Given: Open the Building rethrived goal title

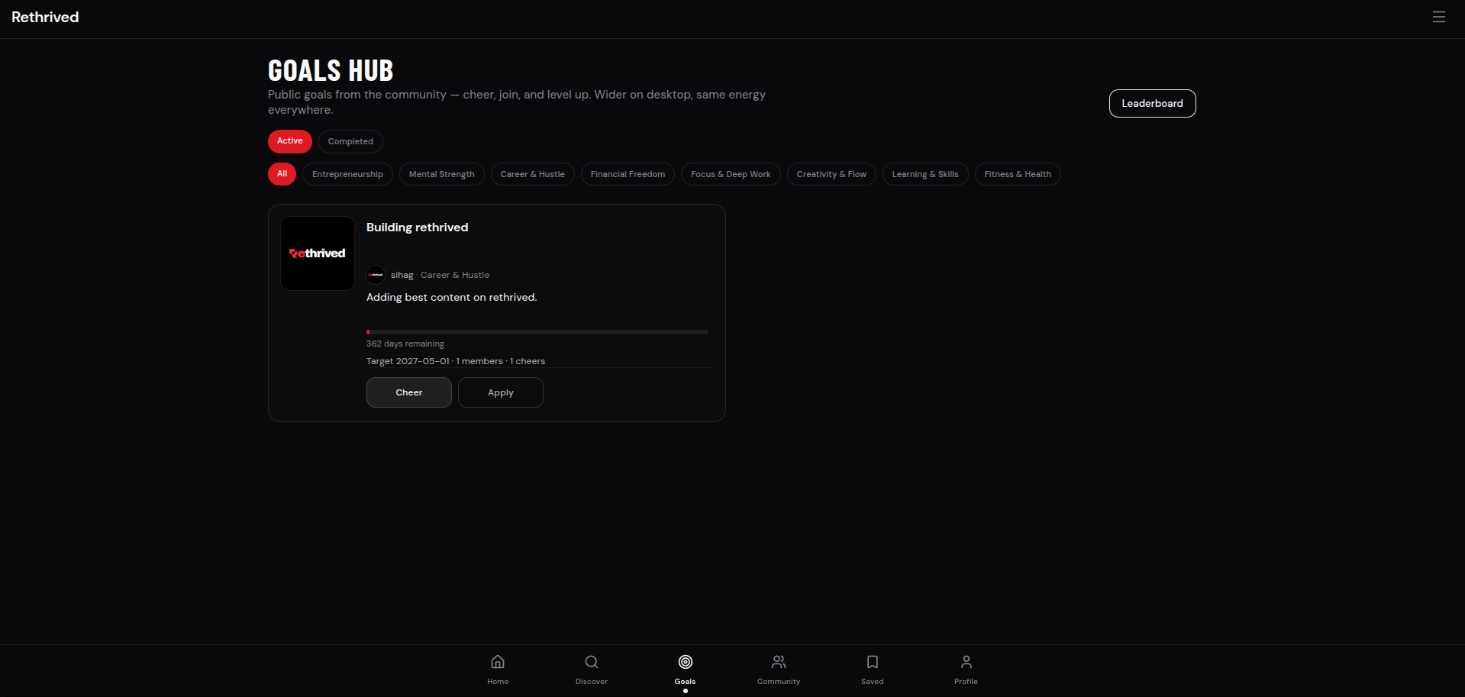Looking at the screenshot, I should 418,227.
